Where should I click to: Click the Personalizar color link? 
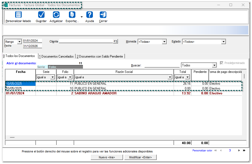[x=202, y=151]
